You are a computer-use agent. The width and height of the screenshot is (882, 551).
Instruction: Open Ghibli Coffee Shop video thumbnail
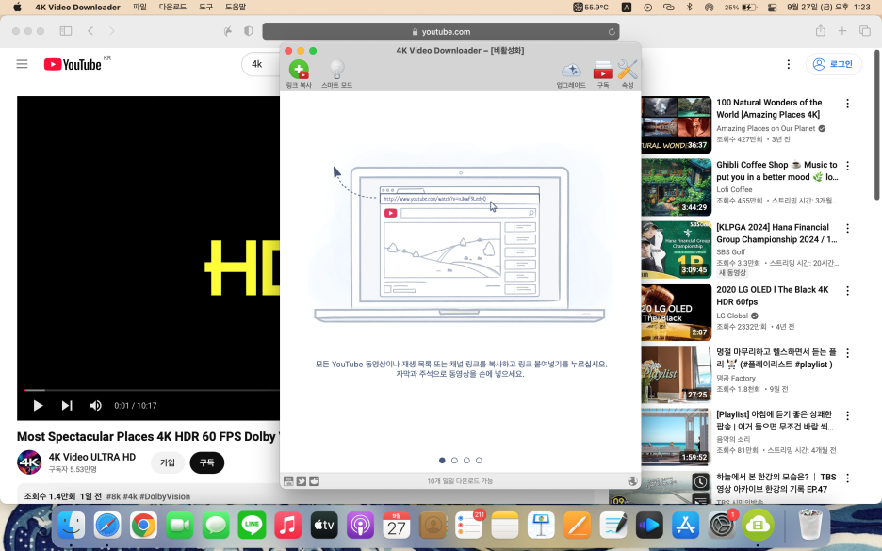coord(677,187)
